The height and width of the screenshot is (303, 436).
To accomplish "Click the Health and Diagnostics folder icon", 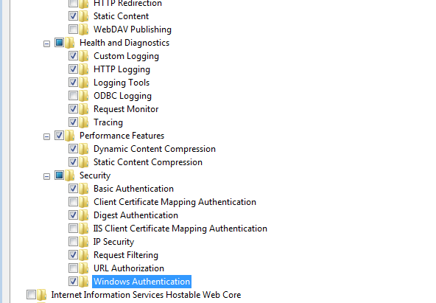I will click(69, 43).
